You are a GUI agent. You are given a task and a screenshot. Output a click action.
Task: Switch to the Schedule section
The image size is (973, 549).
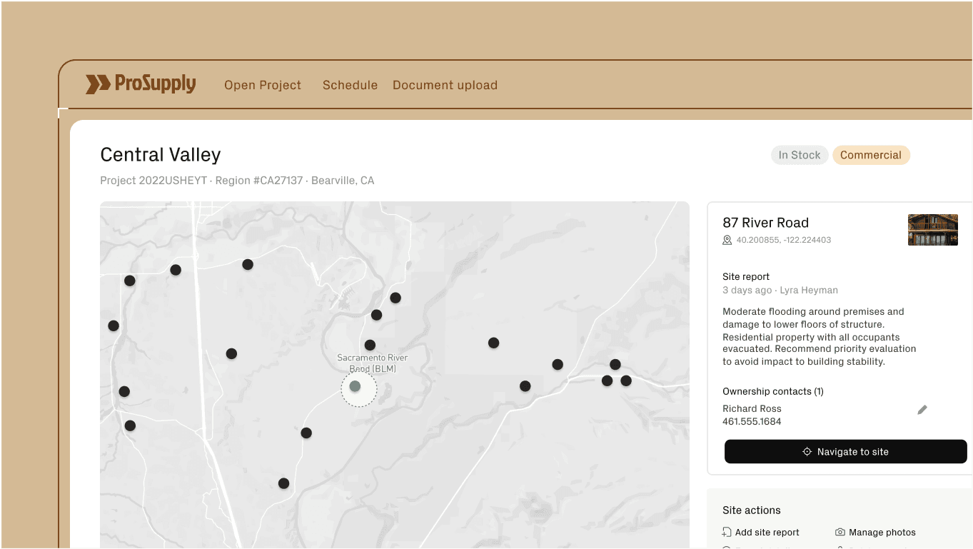coord(350,85)
